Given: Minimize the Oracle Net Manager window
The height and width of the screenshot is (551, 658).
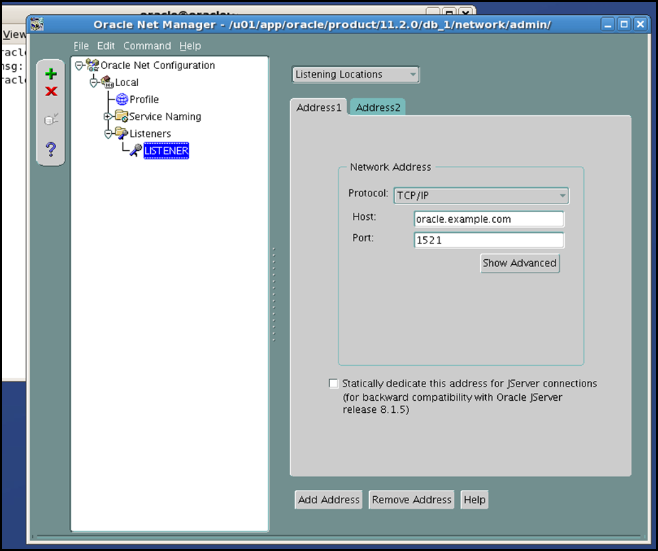Looking at the screenshot, I should pyautogui.click(x=607, y=24).
